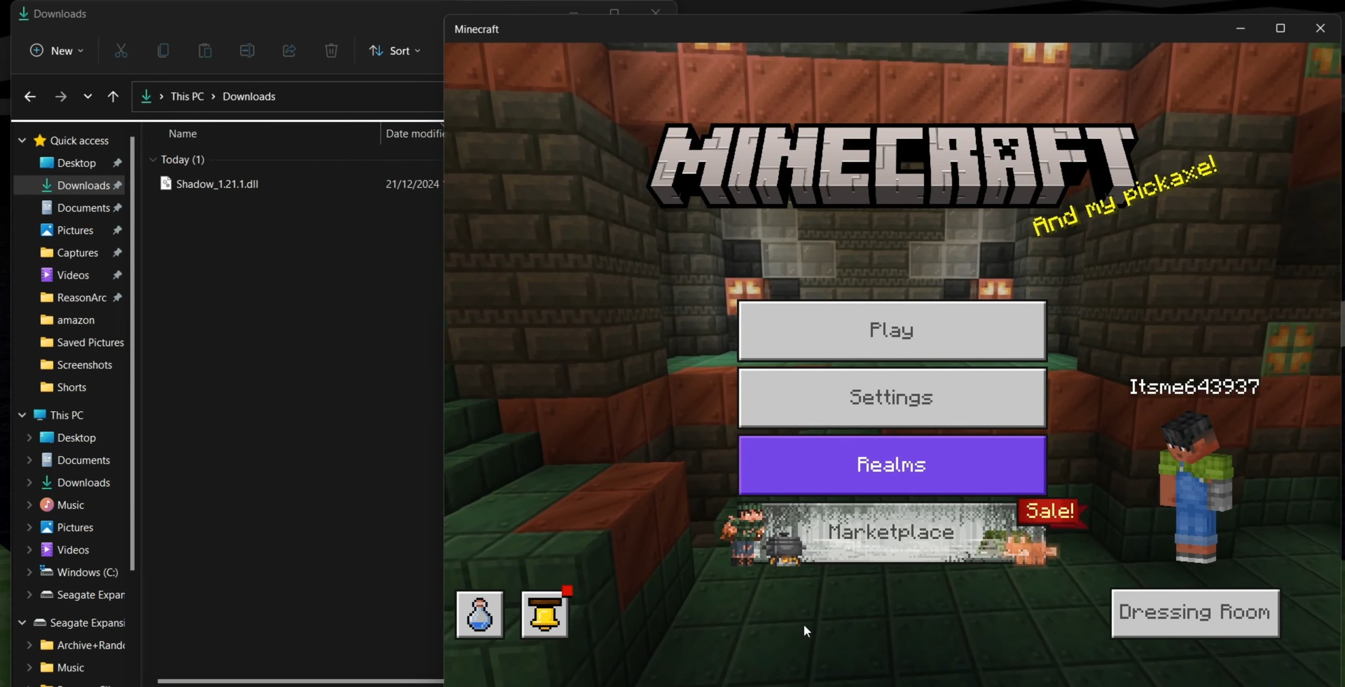Go up one folder level in Explorer
The image size is (1345, 687).
click(x=113, y=96)
